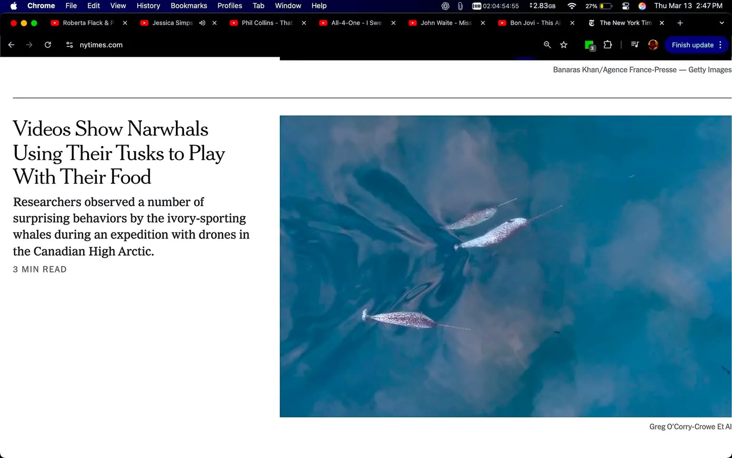Screen dimensions: 732x458
Task: Open the Extensions puzzle-piece menu
Action: (608, 44)
